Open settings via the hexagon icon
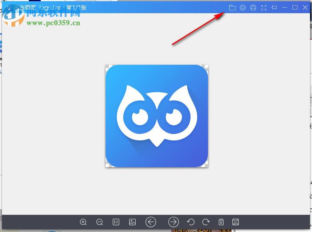 tap(243, 8)
